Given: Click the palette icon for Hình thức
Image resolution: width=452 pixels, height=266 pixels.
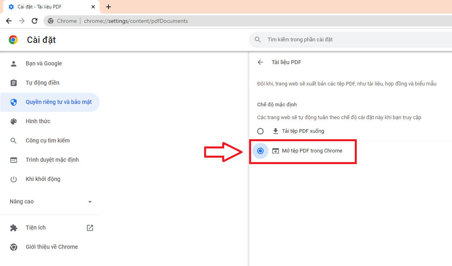Looking at the screenshot, I should pyautogui.click(x=14, y=122).
